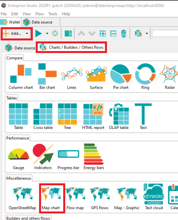Image resolution: width=178 pixels, height=220 pixels.
Task: Select the OLAP table icon
Action: click(x=119, y=114)
